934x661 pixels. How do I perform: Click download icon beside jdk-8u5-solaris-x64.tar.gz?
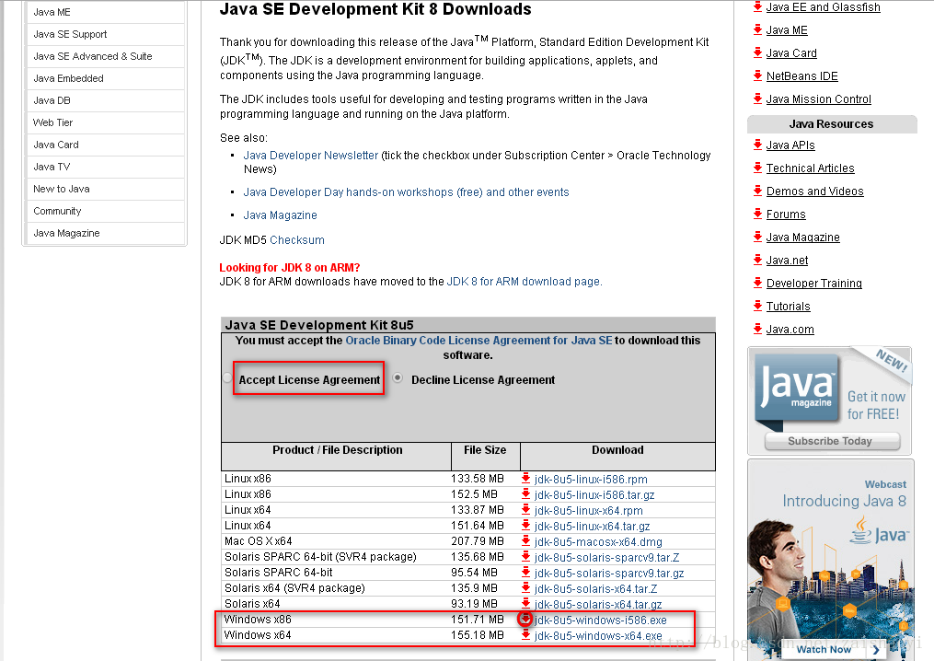pyautogui.click(x=525, y=603)
